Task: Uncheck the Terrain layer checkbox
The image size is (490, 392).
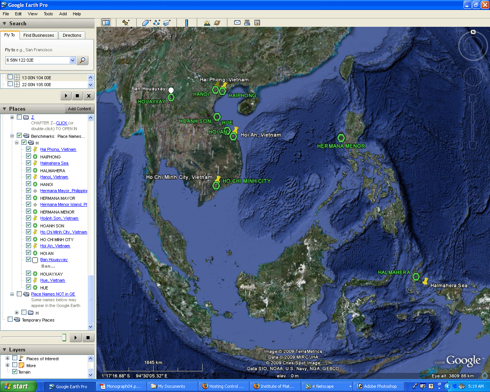Action: pos(15,372)
